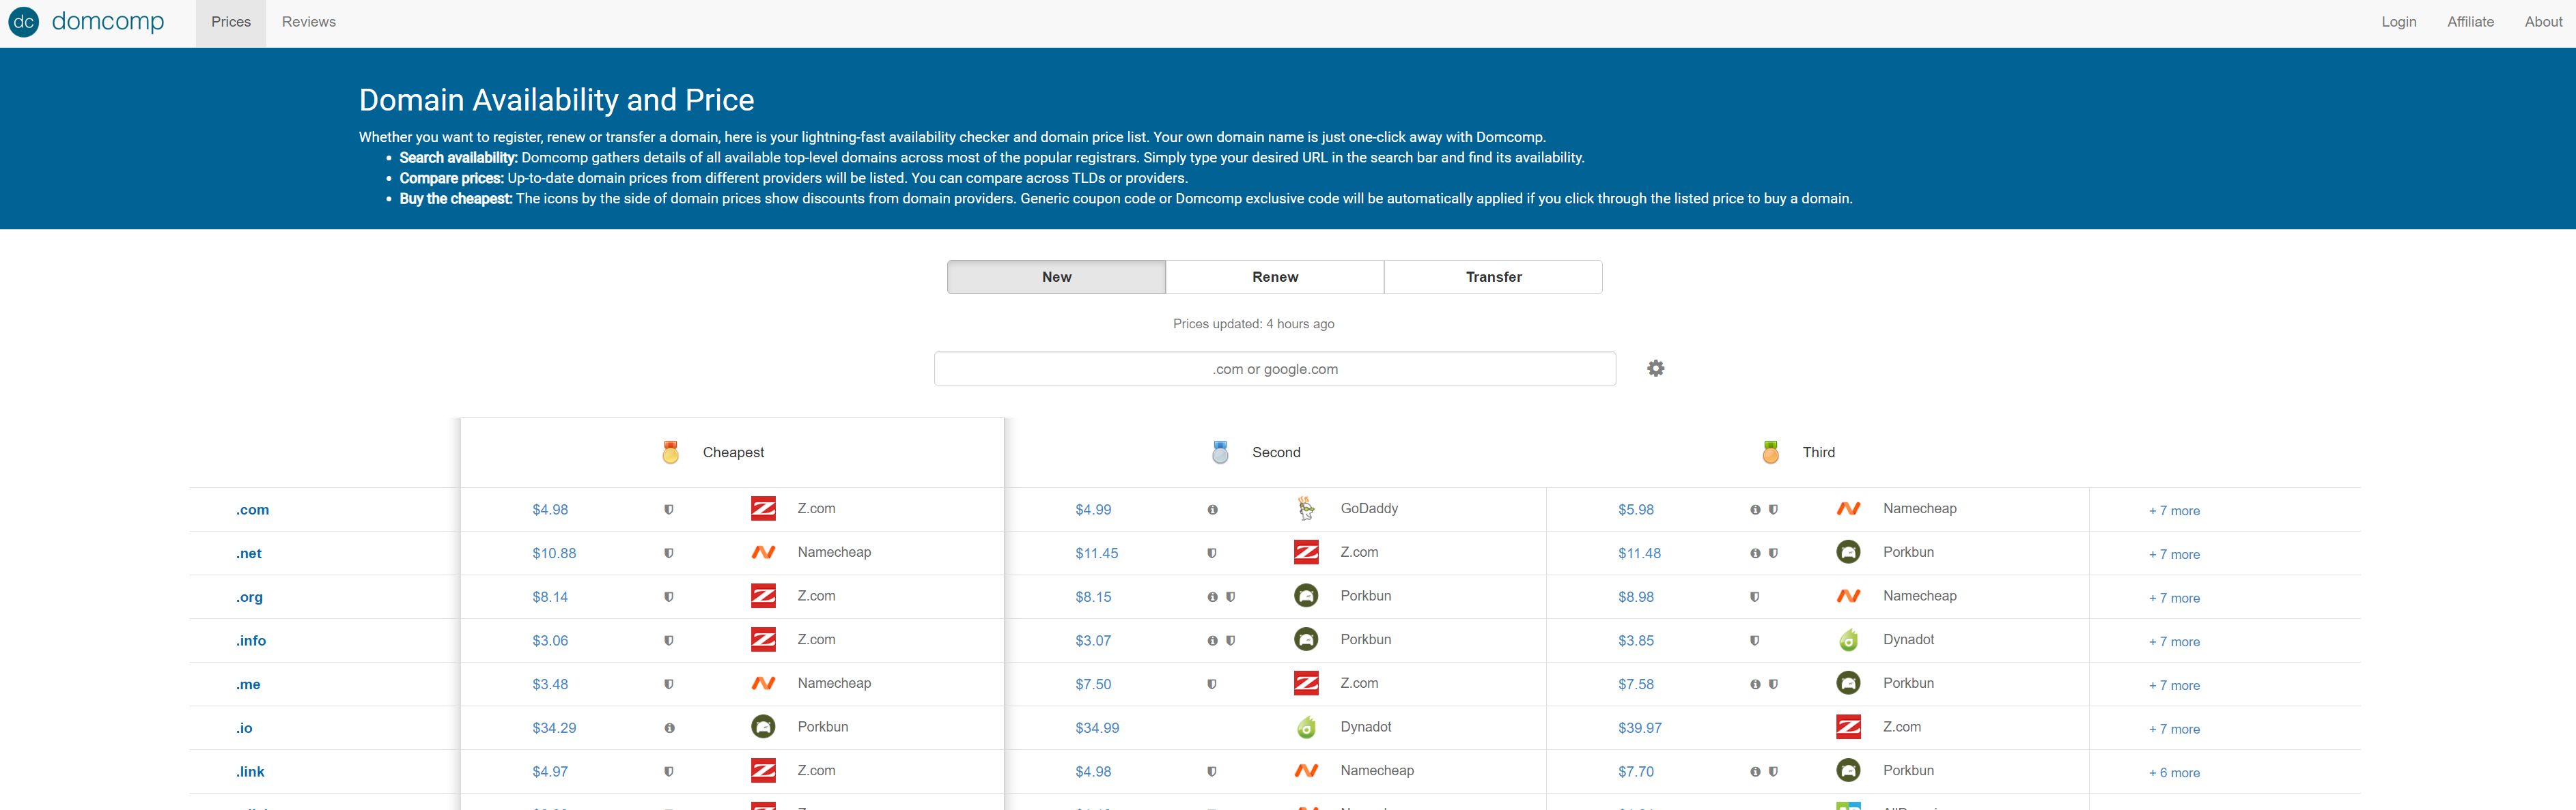
Task: Click the Z.com logo in the .net second column
Action: coord(1306,552)
